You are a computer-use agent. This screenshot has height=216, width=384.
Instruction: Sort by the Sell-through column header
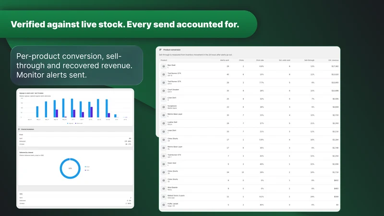pos(309,60)
